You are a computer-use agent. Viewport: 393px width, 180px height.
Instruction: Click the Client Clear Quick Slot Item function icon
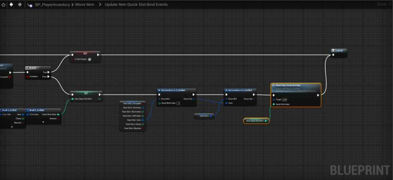click(273, 85)
